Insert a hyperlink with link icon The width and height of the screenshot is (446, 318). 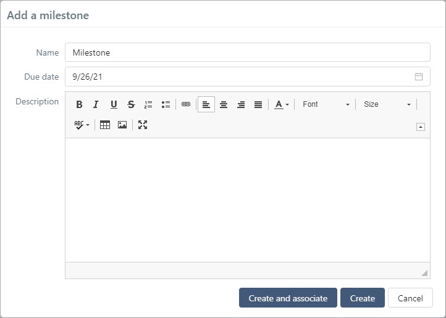click(186, 104)
